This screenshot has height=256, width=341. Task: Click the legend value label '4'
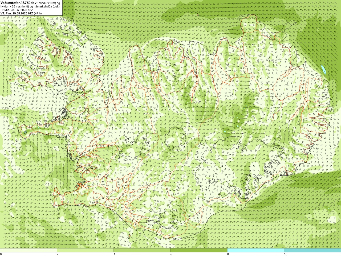click(114, 254)
